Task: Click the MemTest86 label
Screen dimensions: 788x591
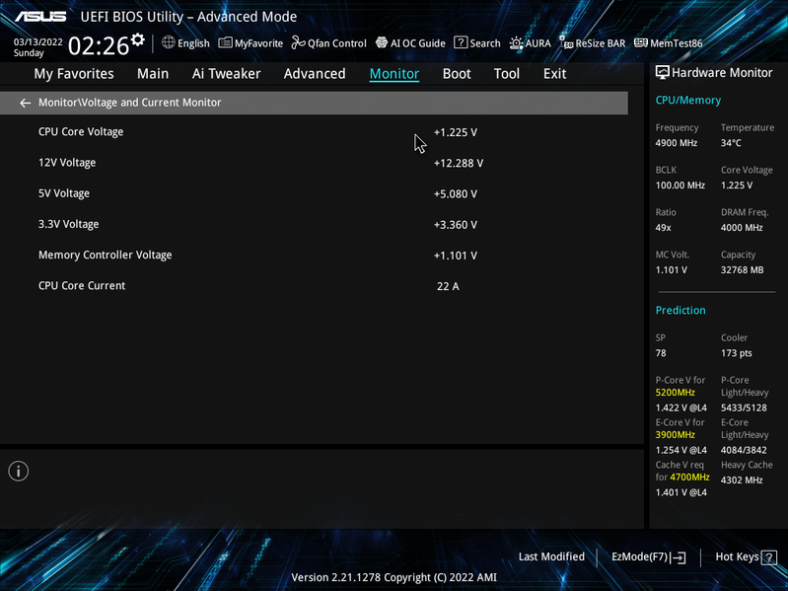Action: coord(677,43)
